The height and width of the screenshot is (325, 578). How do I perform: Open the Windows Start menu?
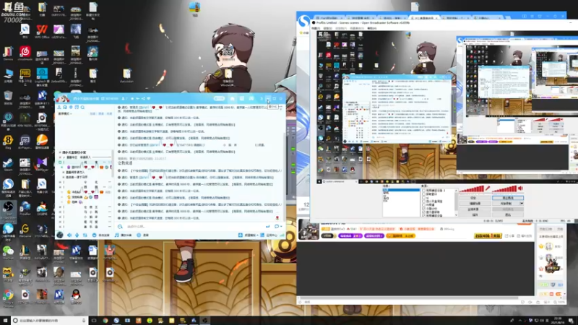click(5, 320)
